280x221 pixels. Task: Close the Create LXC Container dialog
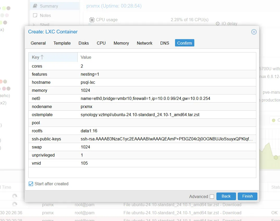coord(254,32)
